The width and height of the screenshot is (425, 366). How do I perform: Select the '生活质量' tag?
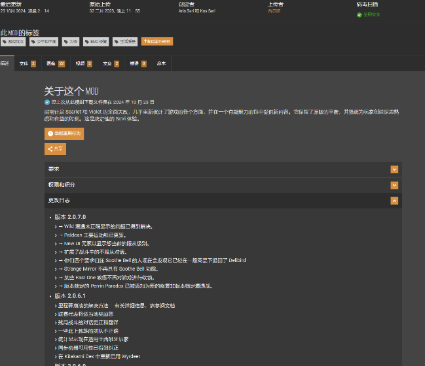125,42
